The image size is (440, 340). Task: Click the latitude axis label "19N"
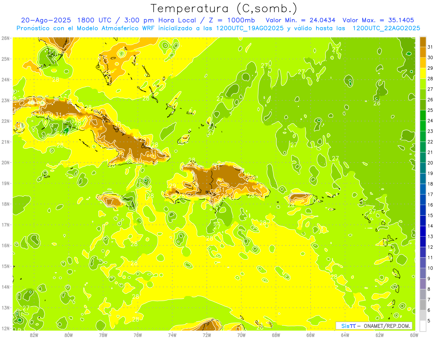coord(5,183)
